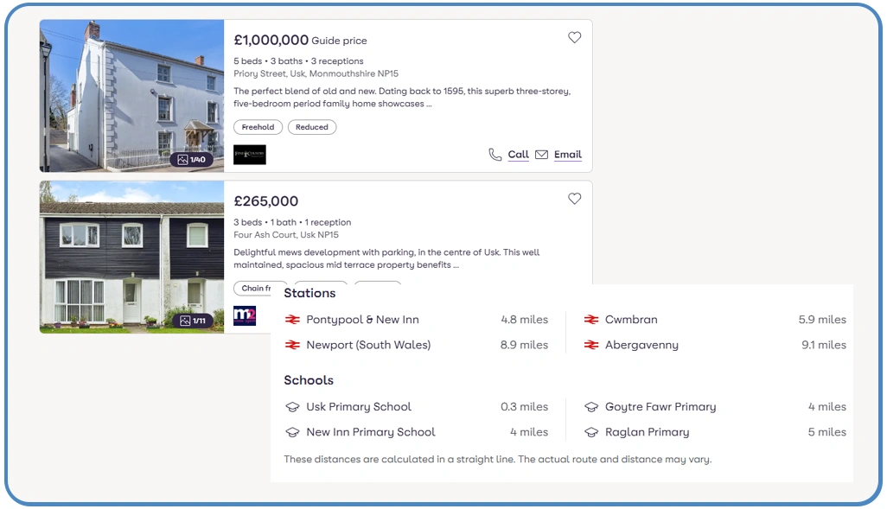The image size is (887, 509).
Task: Click the school icon beside Raglan Primary
Action: [x=591, y=432]
